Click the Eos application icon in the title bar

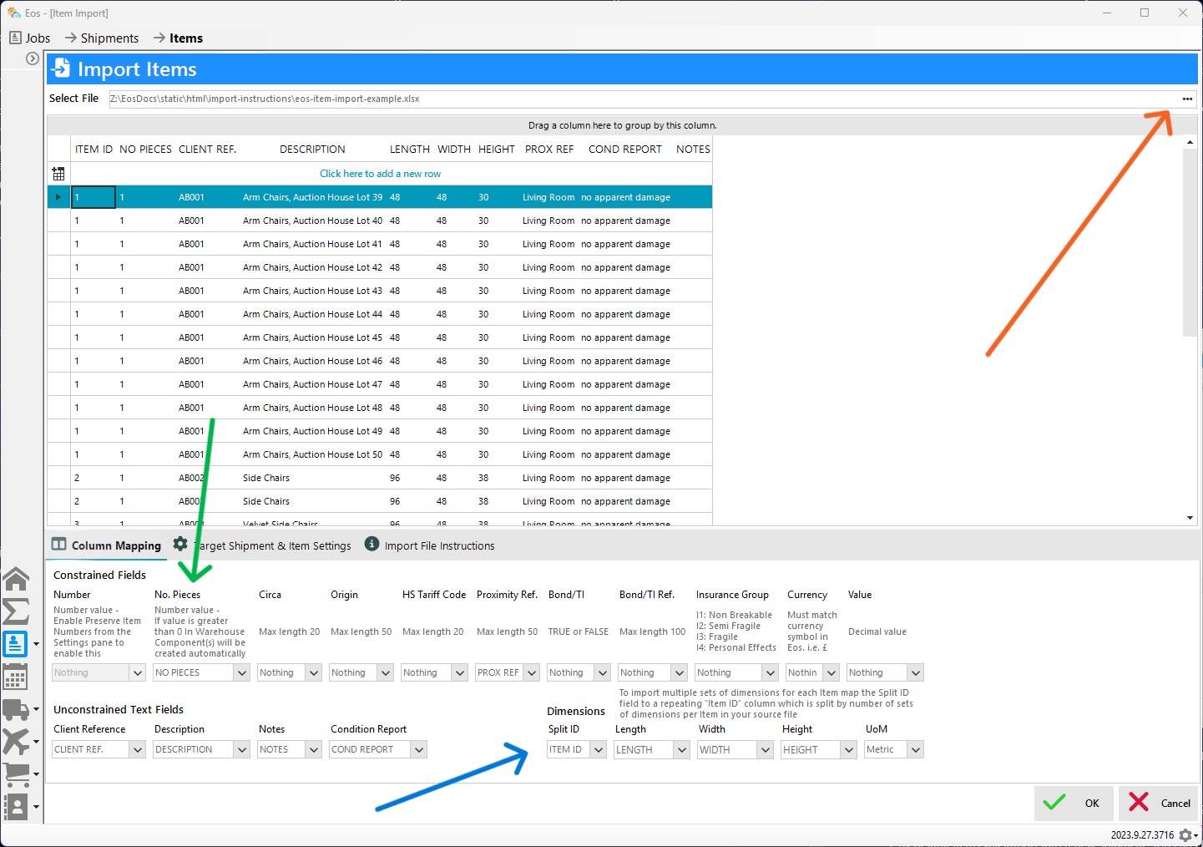tap(13, 13)
